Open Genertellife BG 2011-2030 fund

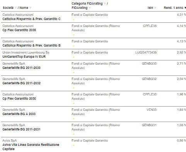tap(21, 68)
